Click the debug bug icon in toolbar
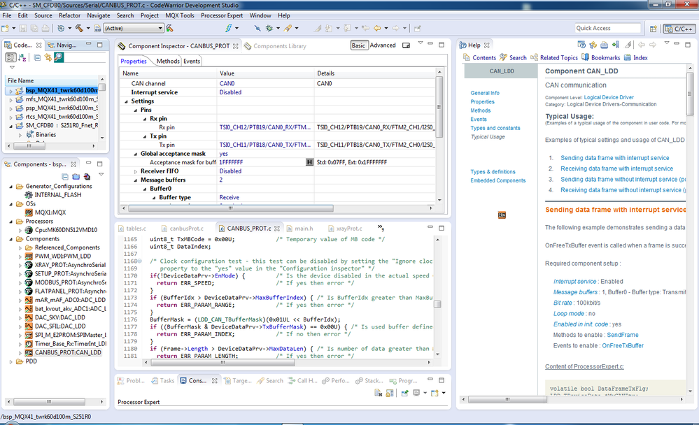The width and height of the screenshot is (699, 425). click(x=269, y=28)
